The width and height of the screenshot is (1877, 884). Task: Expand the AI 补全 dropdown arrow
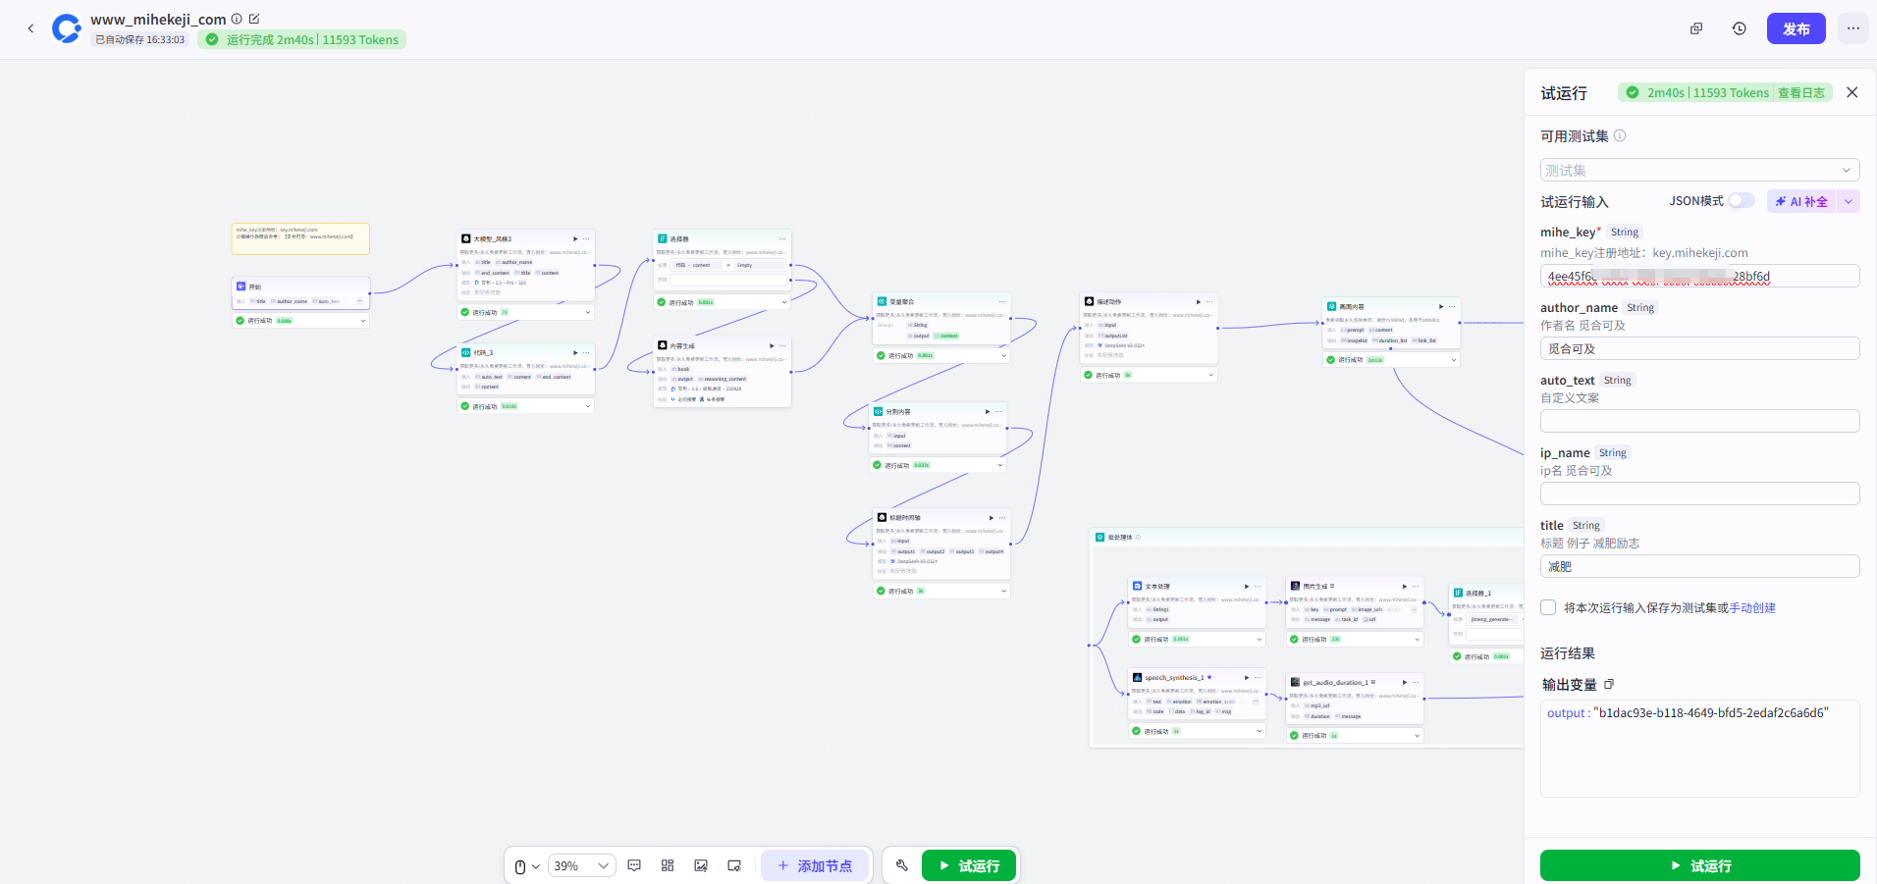coord(1848,201)
